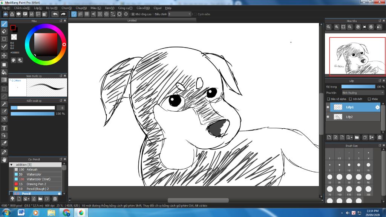Open the Điều chỉnh correction dropdown
Screen dimensions: 386x217
click(x=180, y=14)
